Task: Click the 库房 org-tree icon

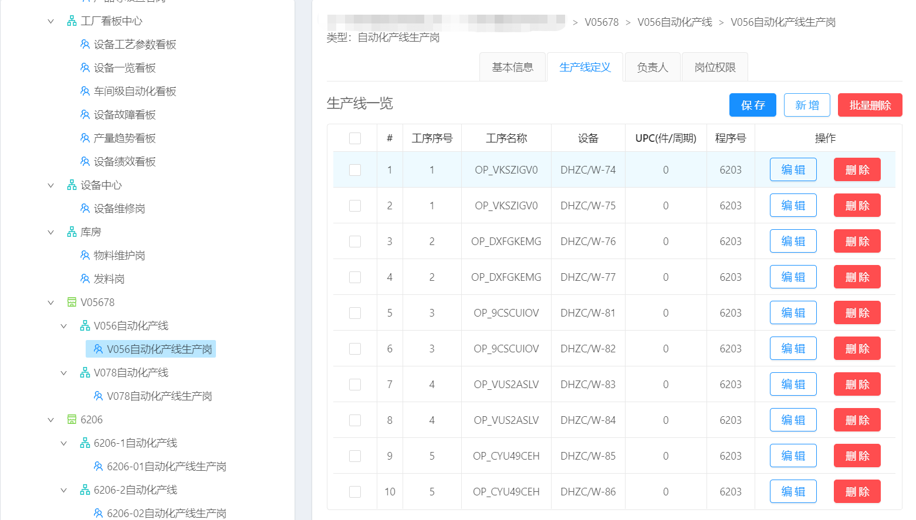Action: tap(72, 232)
